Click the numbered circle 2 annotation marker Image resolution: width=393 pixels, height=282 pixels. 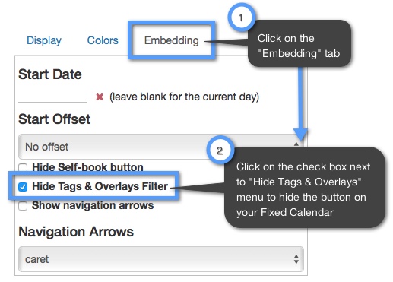coord(220,151)
